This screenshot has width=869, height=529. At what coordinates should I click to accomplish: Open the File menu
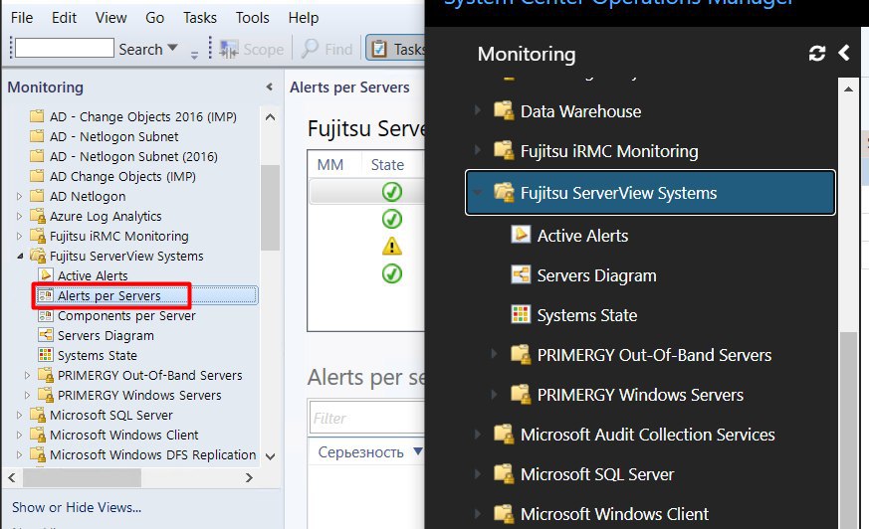22,18
